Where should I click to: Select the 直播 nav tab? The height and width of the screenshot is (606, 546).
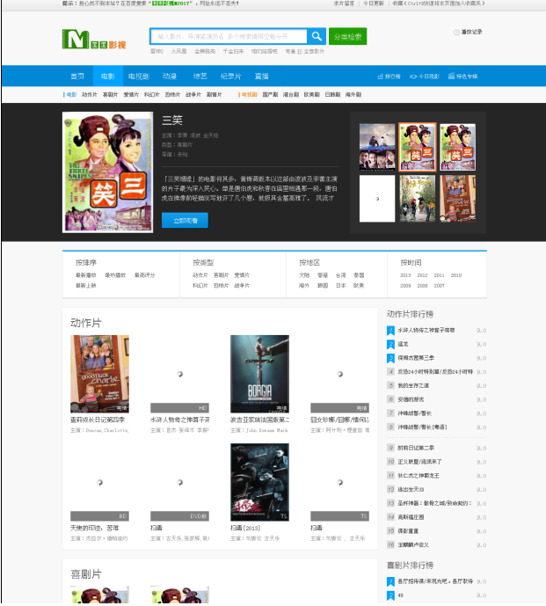(262, 77)
